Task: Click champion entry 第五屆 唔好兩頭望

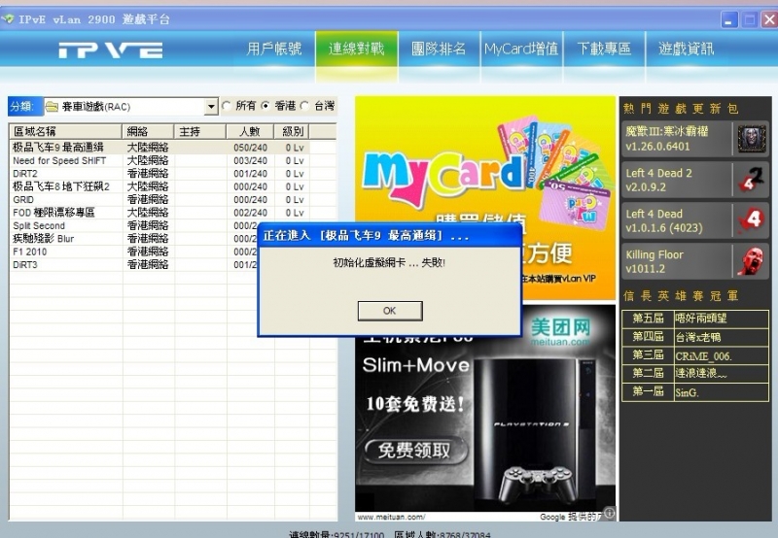Action: [695, 319]
